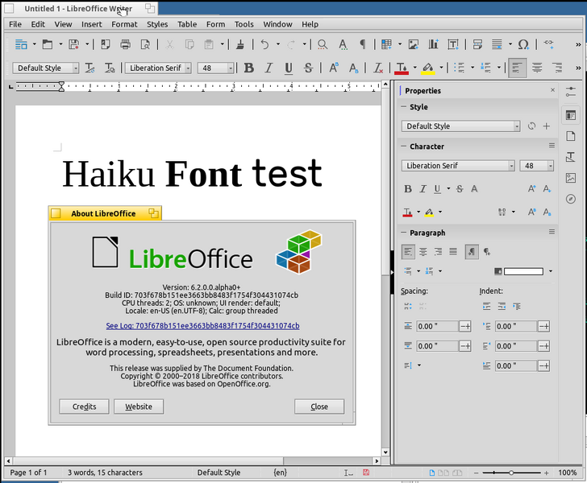Open Print Preview from the toolbar
Screen dimensions: 587x483
point(145,44)
